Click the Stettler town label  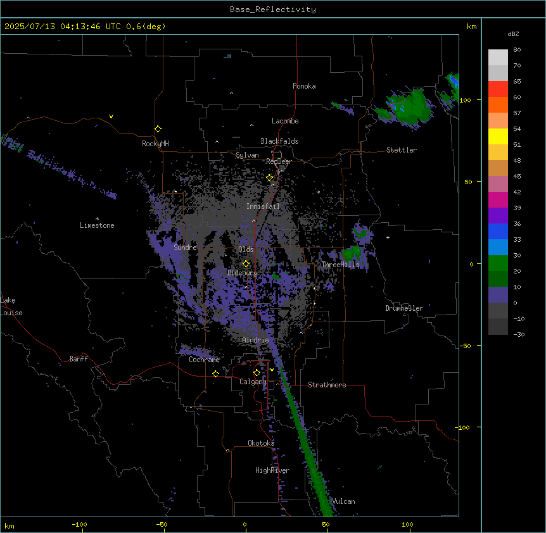(x=402, y=150)
